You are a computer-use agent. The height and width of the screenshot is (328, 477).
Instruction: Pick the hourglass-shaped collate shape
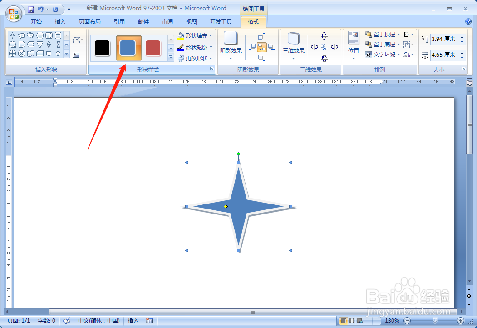58,45
